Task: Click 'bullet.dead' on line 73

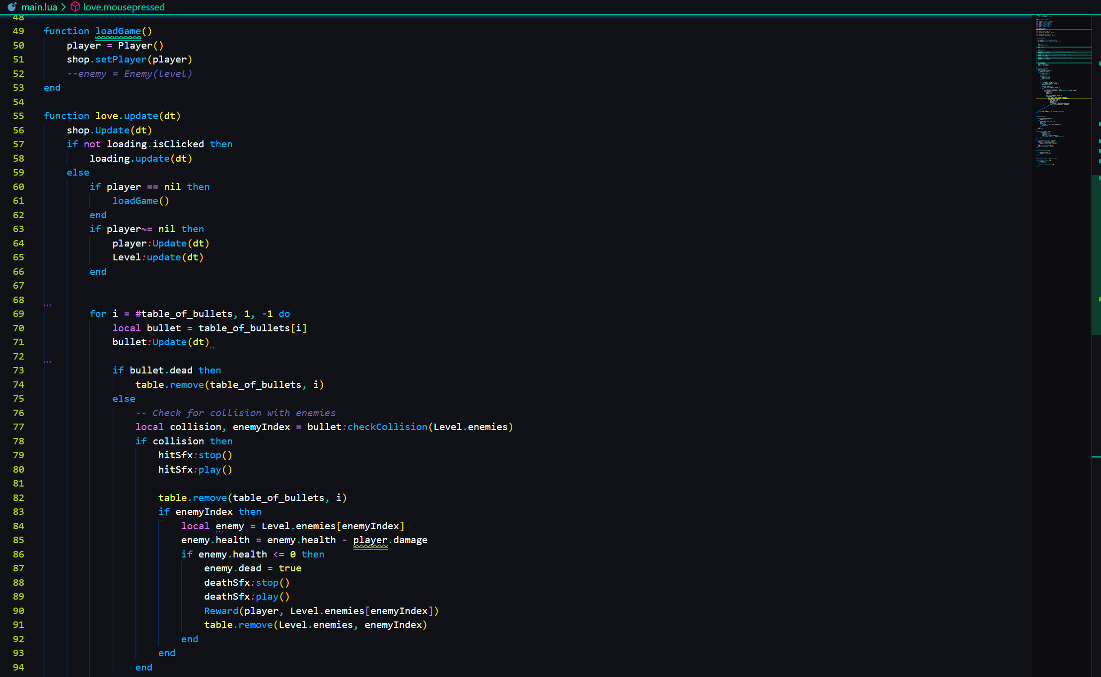Action: (x=161, y=370)
